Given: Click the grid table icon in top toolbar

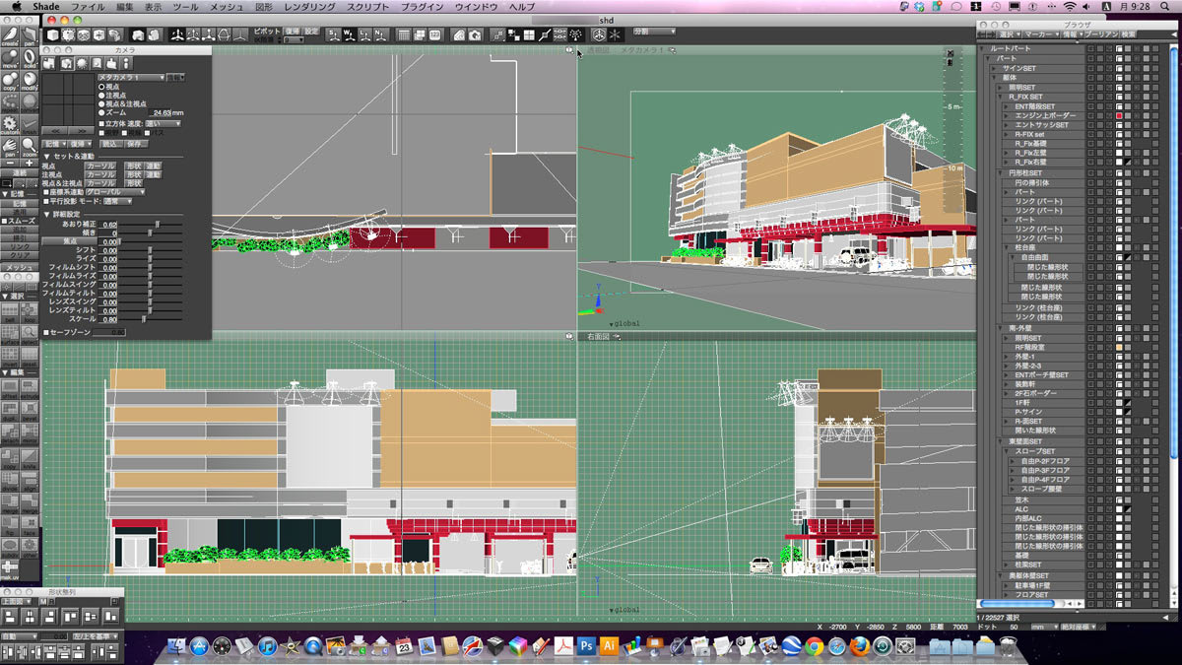Looking at the screenshot, I should click(404, 34).
